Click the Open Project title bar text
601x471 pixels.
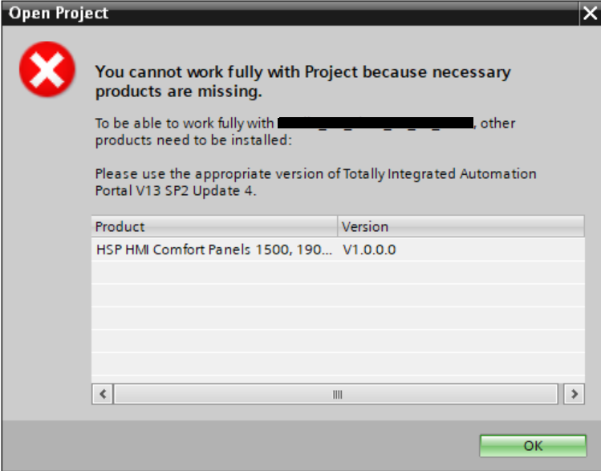pos(59,14)
